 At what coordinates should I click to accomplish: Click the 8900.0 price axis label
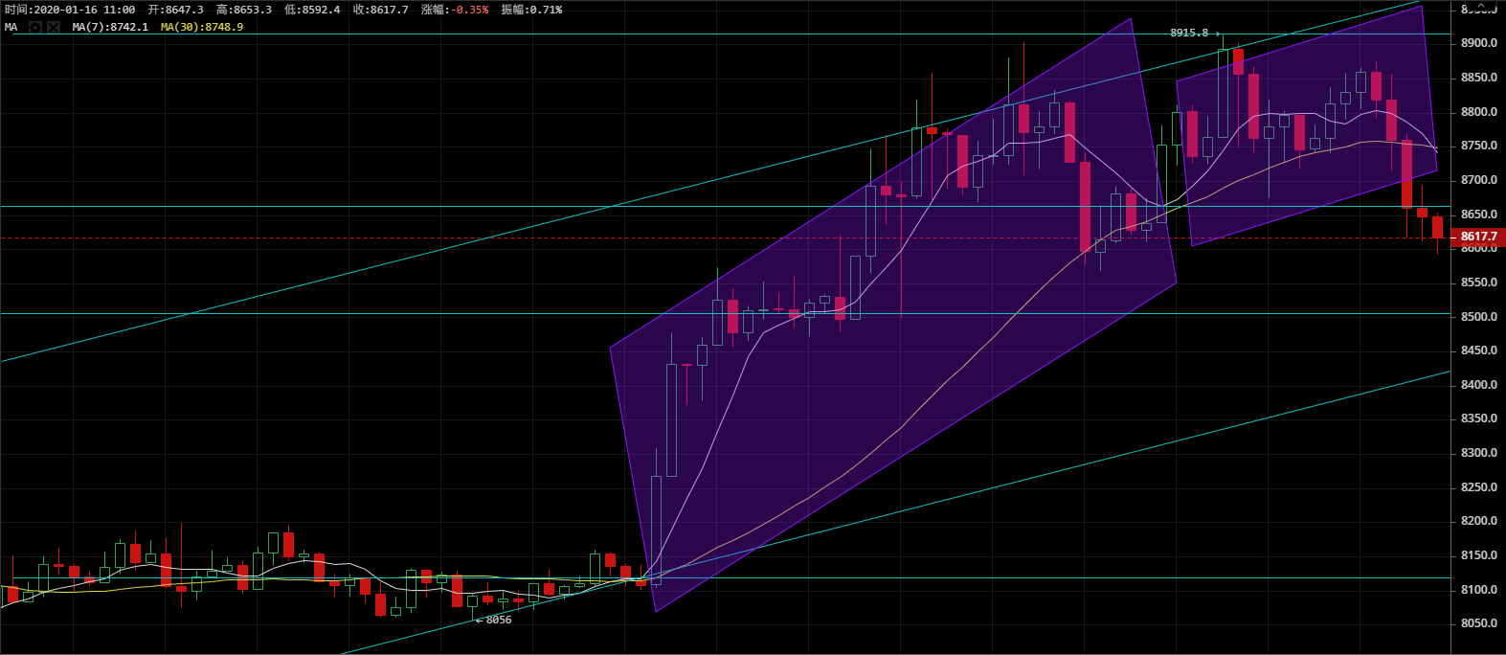coord(1479,43)
